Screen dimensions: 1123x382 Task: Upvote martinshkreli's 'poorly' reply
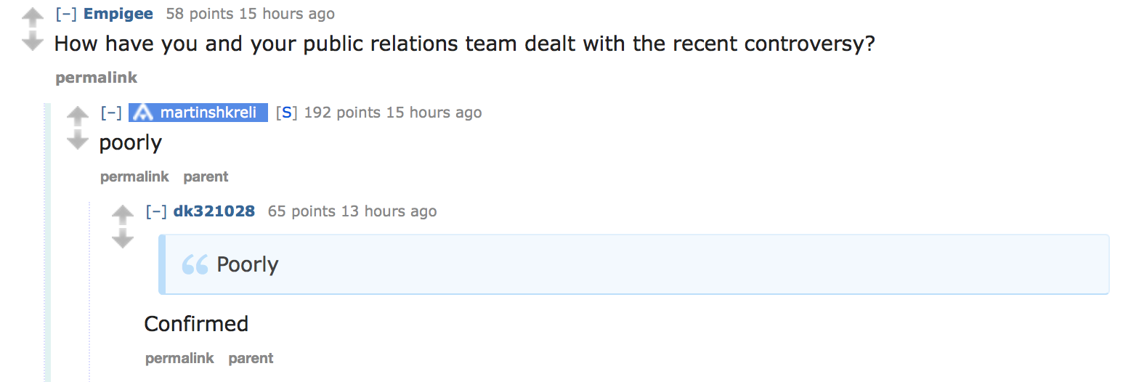[78, 115]
